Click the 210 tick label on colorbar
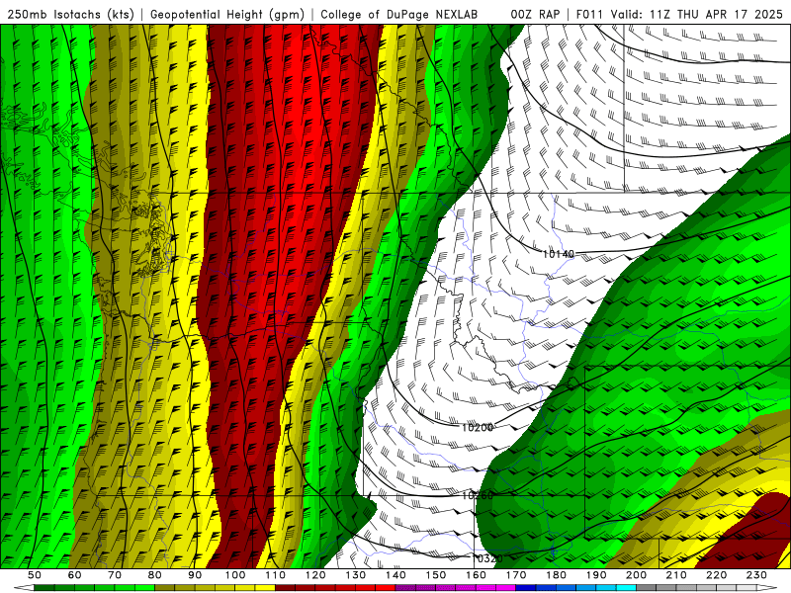Viewport: 791px width, 593px height. 677,575
